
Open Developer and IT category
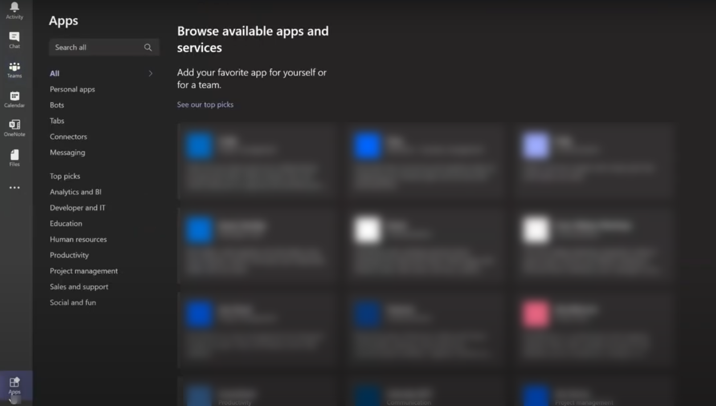click(x=78, y=208)
